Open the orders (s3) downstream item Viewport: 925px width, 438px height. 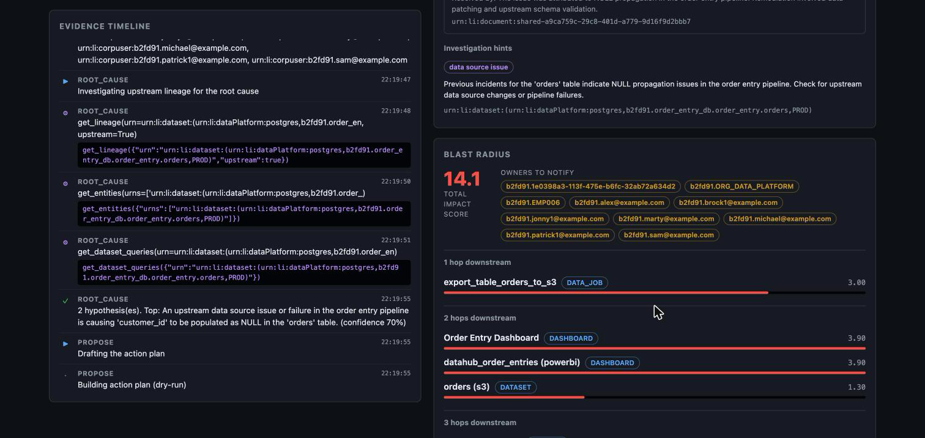tap(466, 387)
